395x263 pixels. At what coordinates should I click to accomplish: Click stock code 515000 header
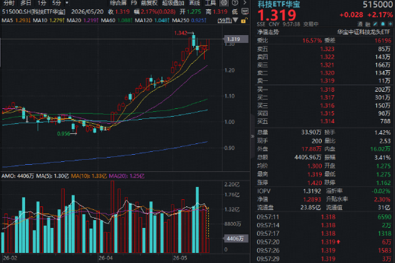click(378, 4)
